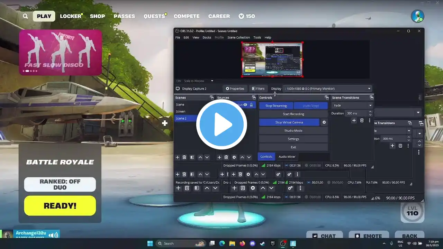443x249 pixels.
Task: Open the Scale to Window preview dropdown
Action: pyautogui.click(x=199, y=81)
